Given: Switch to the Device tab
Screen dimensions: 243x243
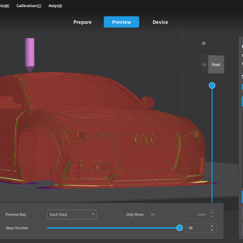Looking at the screenshot, I should [x=160, y=22].
